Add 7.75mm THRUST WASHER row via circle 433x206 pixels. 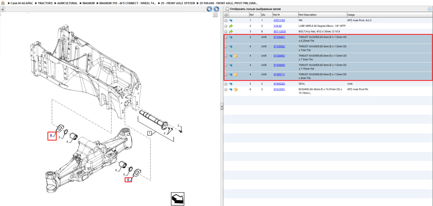click(x=226, y=65)
